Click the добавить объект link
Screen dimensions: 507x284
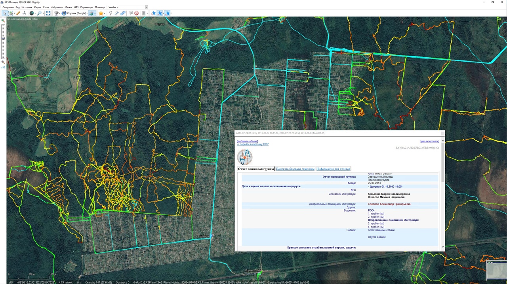click(x=247, y=141)
